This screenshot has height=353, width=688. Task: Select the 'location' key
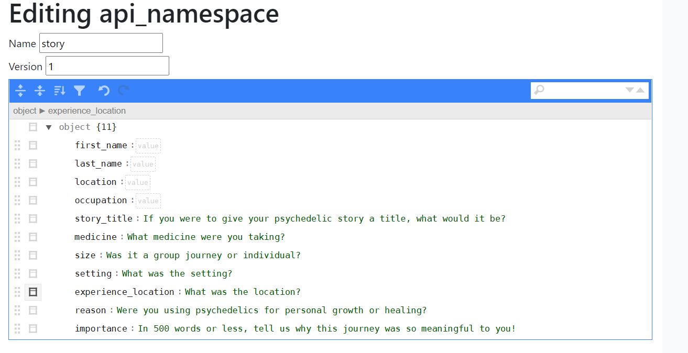[96, 182]
